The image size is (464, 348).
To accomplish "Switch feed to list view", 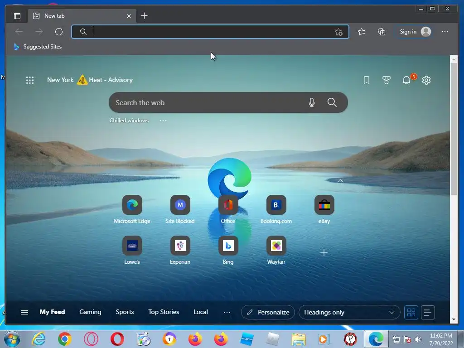I will tap(428, 312).
